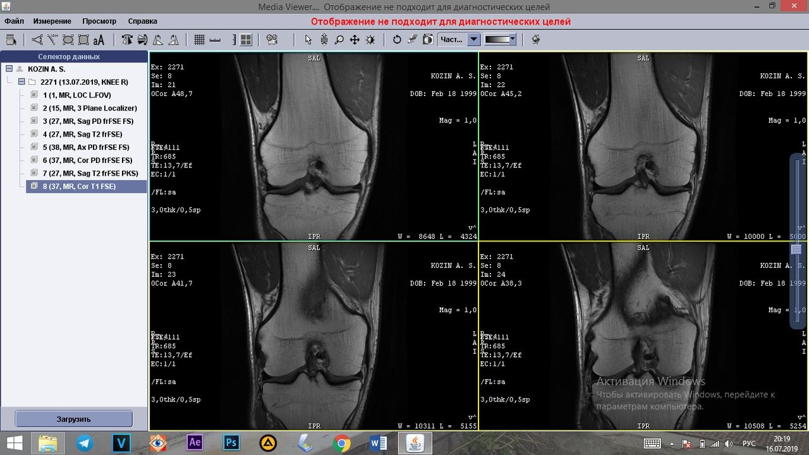809x455 pixels.
Task: Open the Просмотр menu
Action: coord(99,21)
